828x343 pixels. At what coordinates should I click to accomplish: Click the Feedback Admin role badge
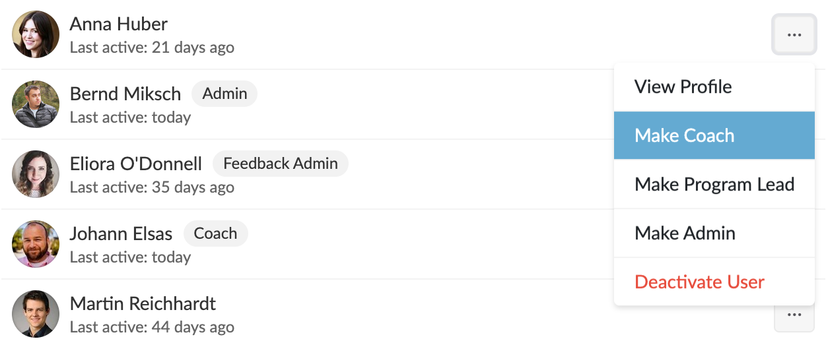point(281,164)
